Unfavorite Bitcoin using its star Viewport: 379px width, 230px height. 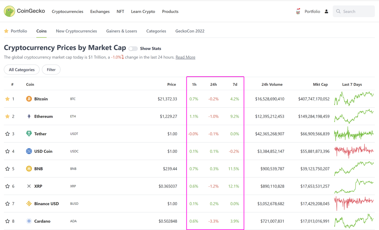[8, 99]
